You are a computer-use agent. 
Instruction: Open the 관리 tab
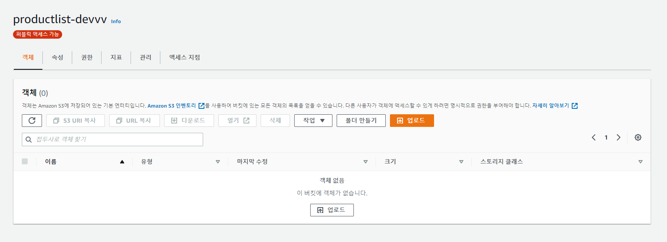[146, 58]
